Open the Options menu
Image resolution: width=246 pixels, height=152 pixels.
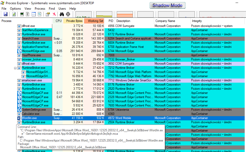(15, 9)
